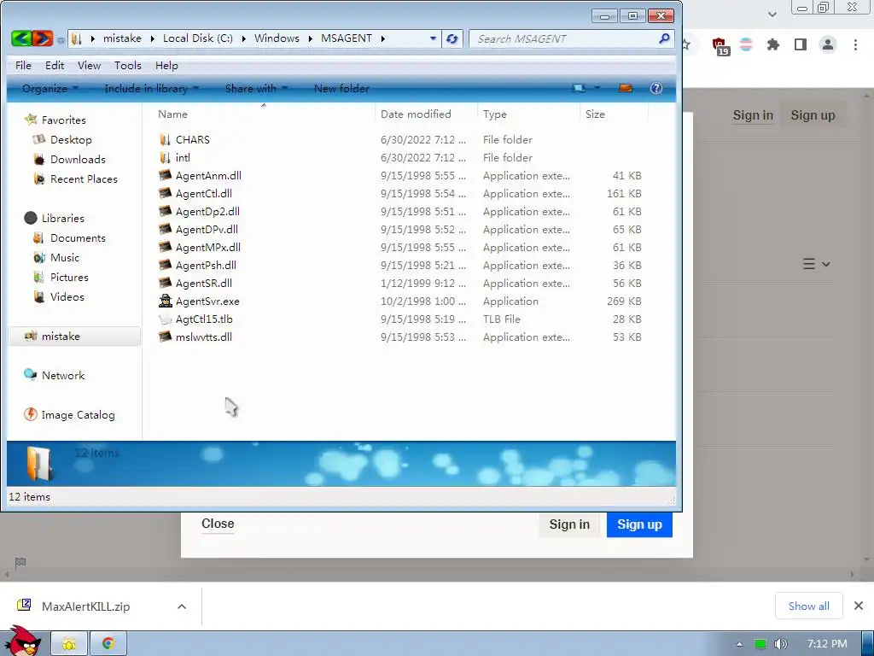Click the green Back arrow in Explorer
Image resolution: width=874 pixels, height=656 pixels.
point(21,38)
